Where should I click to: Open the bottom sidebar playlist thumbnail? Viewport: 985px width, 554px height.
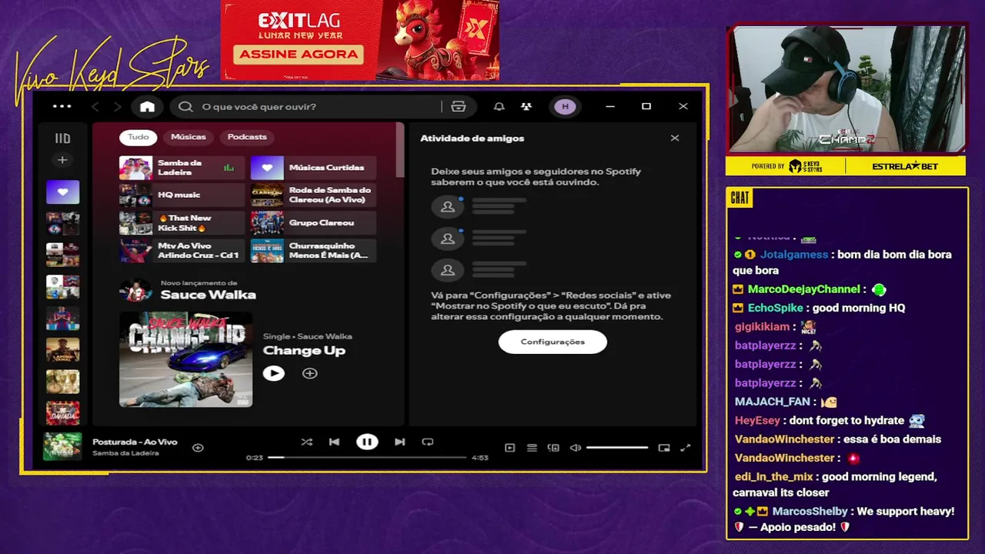62,413
